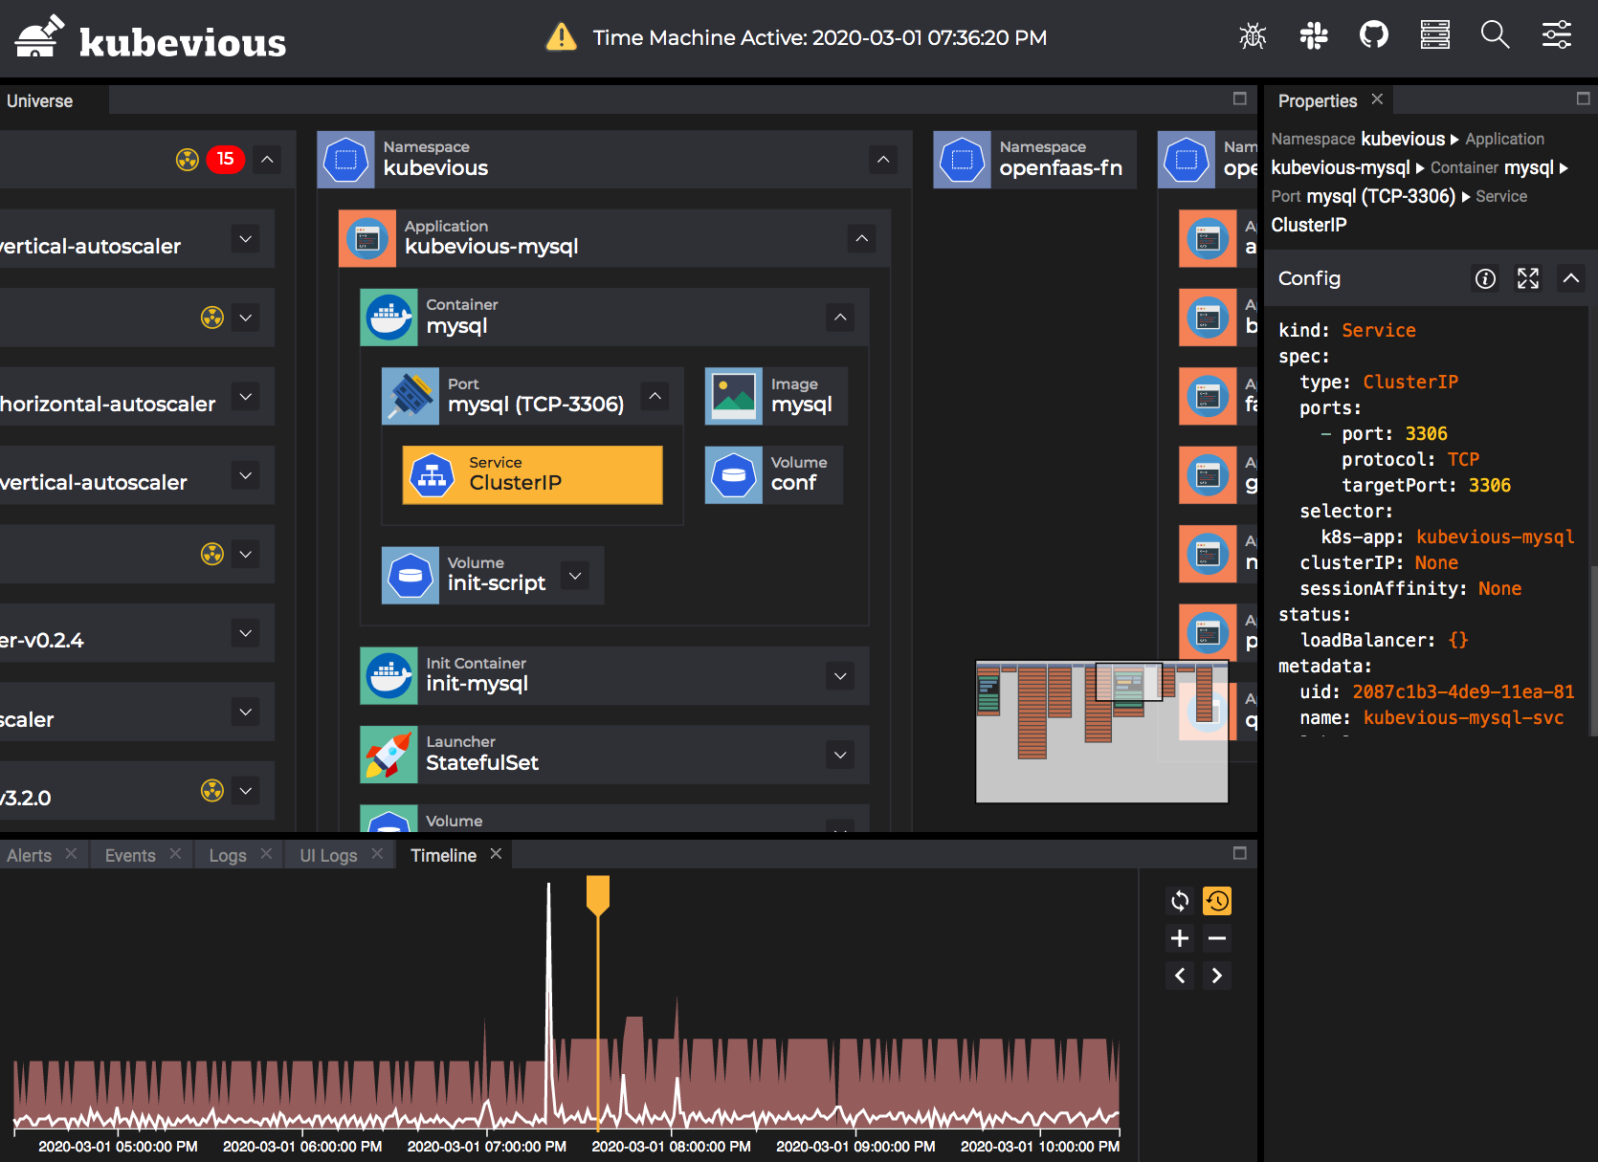The width and height of the screenshot is (1598, 1162).
Task: Open the GitHub repository icon
Action: [1374, 36]
